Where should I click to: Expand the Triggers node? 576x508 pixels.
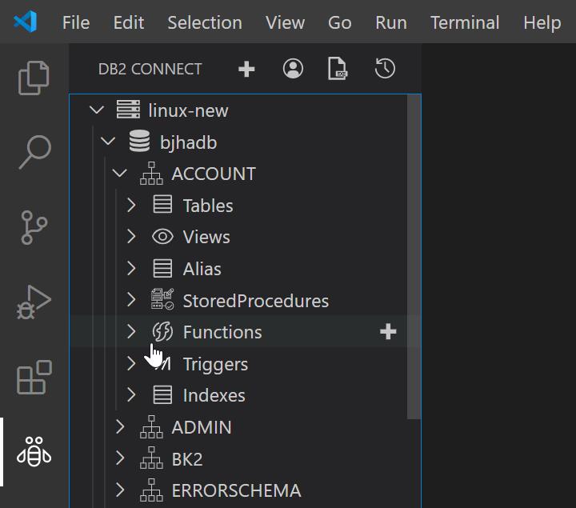(131, 364)
